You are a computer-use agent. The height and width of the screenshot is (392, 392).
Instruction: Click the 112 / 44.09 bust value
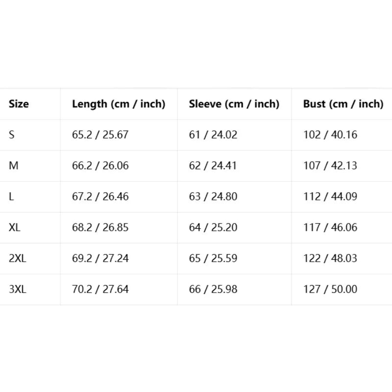(x=330, y=196)
